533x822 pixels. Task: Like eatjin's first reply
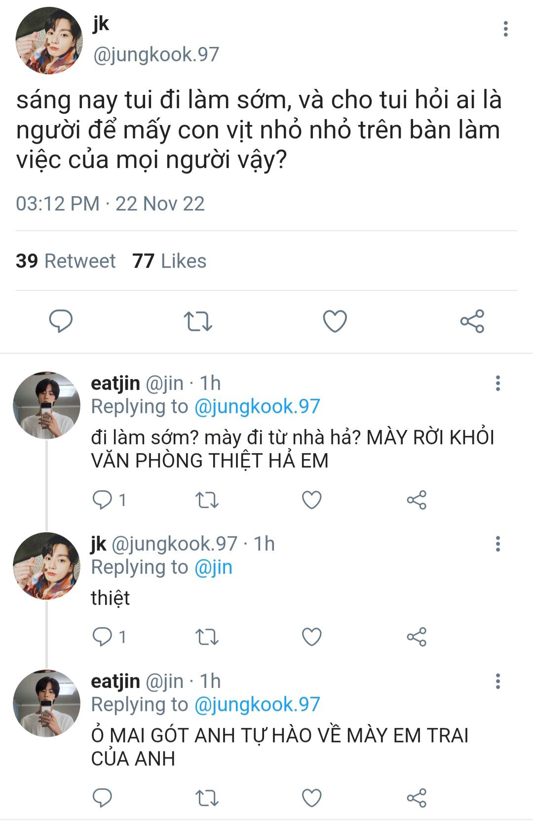312,500
